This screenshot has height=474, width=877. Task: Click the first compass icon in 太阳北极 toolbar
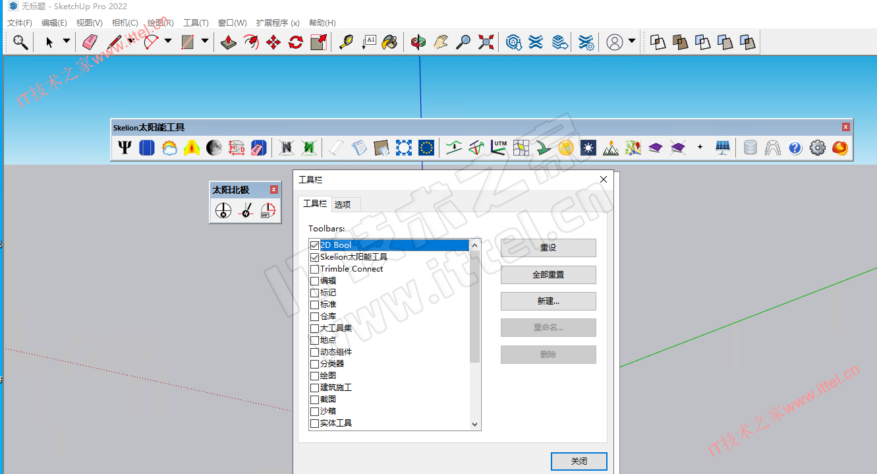[x=223, y=211]
